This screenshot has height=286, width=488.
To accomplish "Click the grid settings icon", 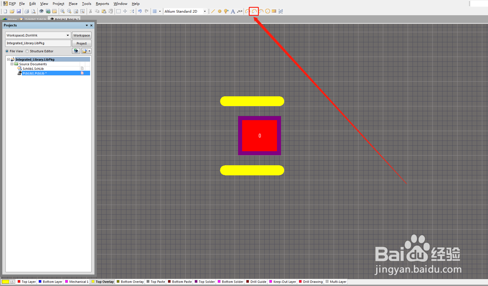I will (x=155, y=11).
